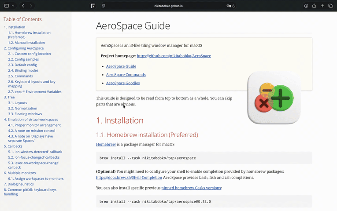Jump to 1. Installation in contents

[x=15, y=27]
